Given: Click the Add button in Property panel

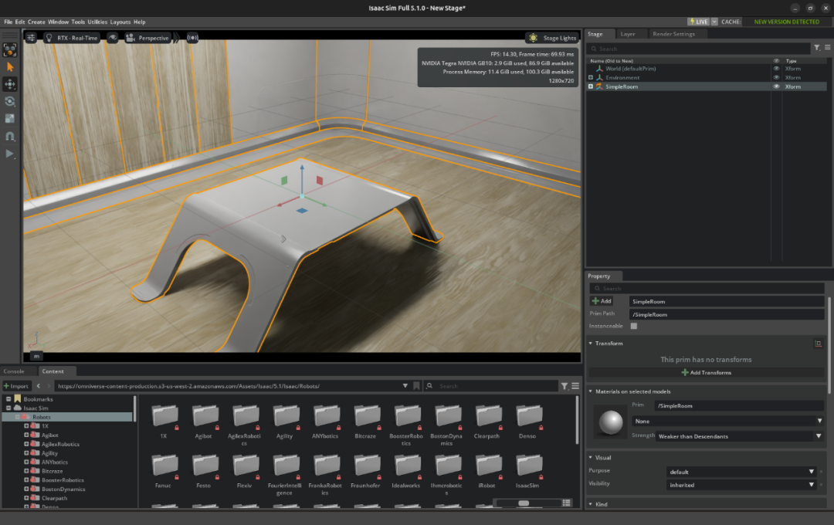Looking at the screenshot, I should click(x=602, y=301).
